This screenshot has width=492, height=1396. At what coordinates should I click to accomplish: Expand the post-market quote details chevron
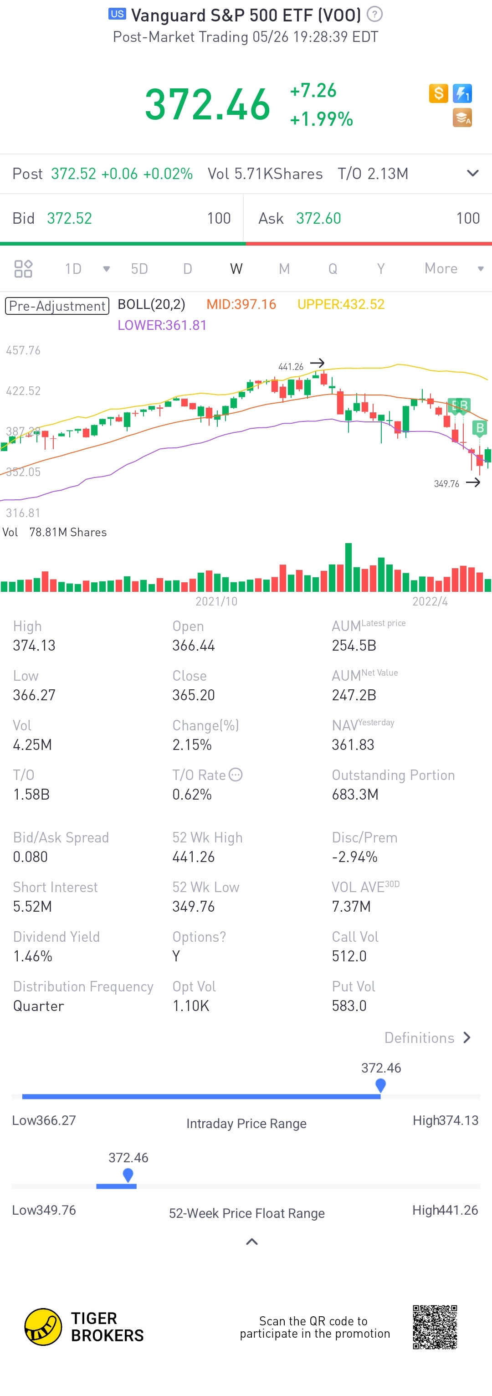click(x=472, y=174)
